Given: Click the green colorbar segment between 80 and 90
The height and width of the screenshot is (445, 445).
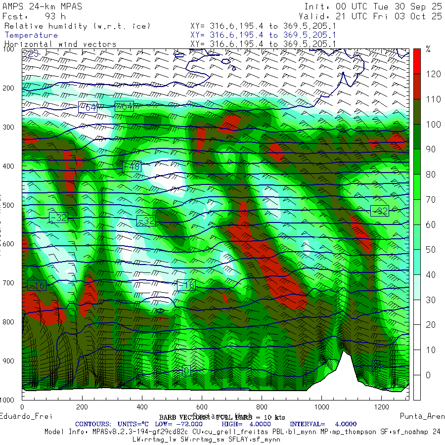Looking at the screenshot, I should [x=417, y=162].
